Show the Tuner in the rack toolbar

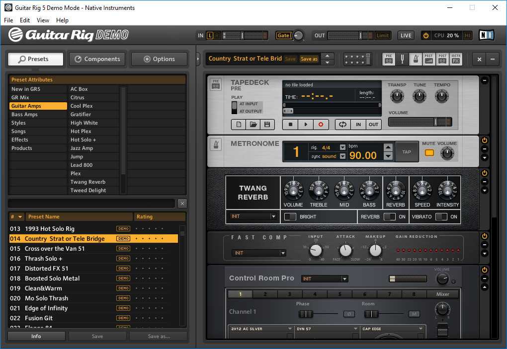tap(403, 60)
